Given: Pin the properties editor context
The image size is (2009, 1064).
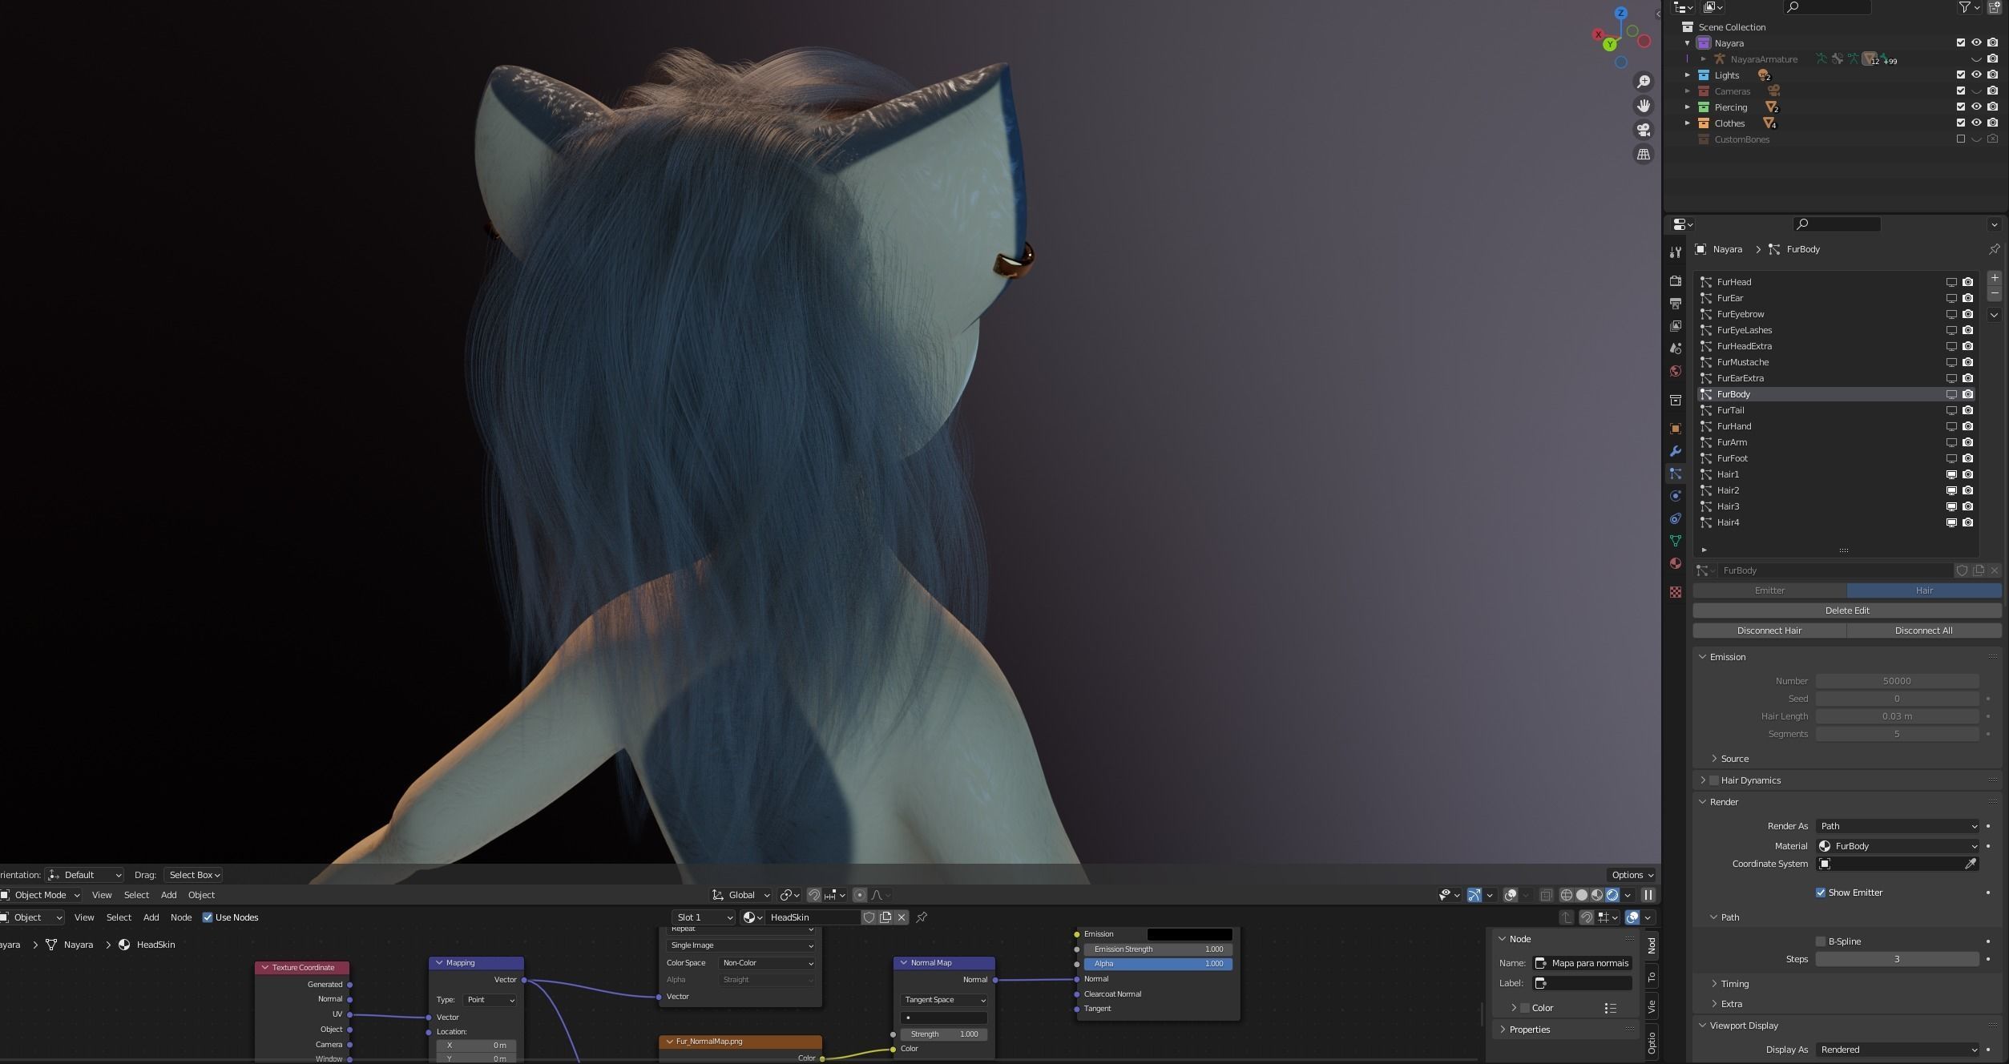Looking at the screenshot, I should pyautogui.click(x=1995, y=249).
